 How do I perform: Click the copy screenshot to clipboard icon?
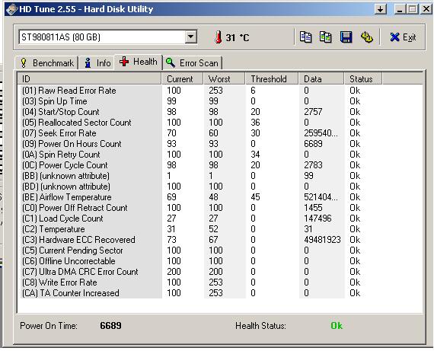[326, 37]
